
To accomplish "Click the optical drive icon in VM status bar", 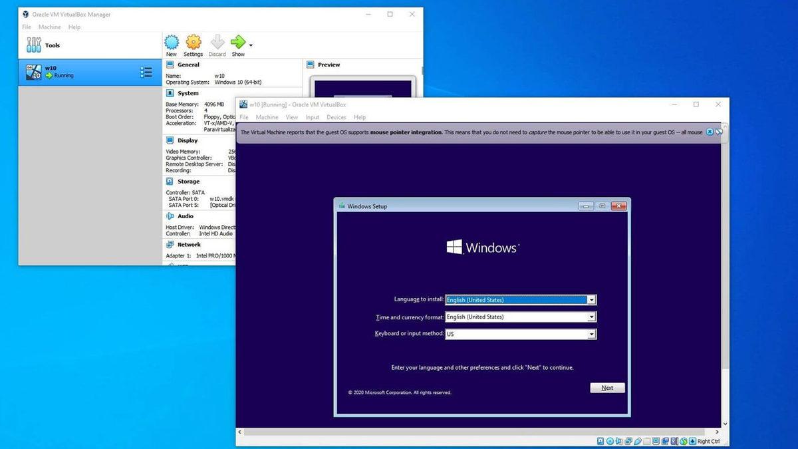I will 609,441.
